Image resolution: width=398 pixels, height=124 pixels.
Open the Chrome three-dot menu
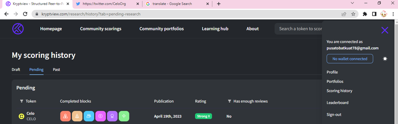(x=393, y=14)
